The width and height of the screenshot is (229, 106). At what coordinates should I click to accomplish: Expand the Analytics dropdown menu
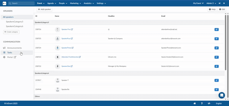[89, 3]
